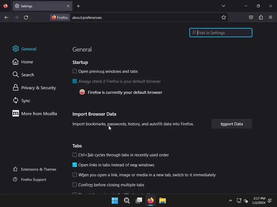
Task: Uncheck Open links in tabs instead of new windows
Action: point(75,165)
